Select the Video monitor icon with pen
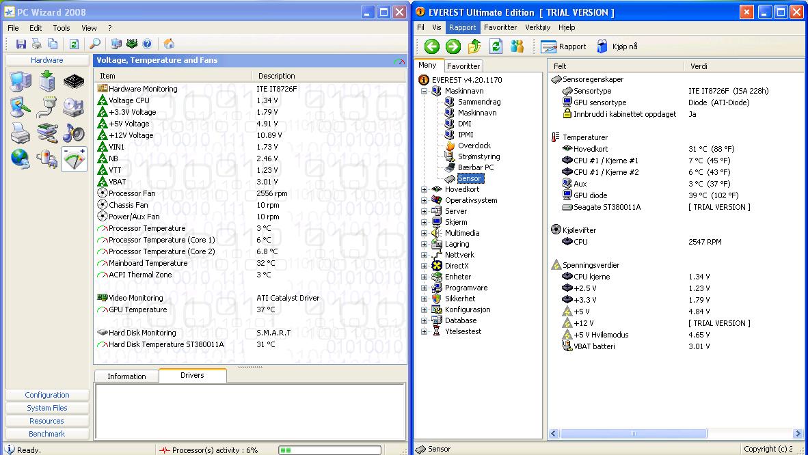808x455 pixels. click(21, 107)
